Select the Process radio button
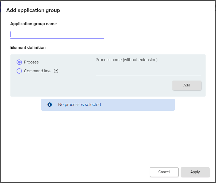The width and height of the screenshot is (216, 183). (x=19, y=62)
